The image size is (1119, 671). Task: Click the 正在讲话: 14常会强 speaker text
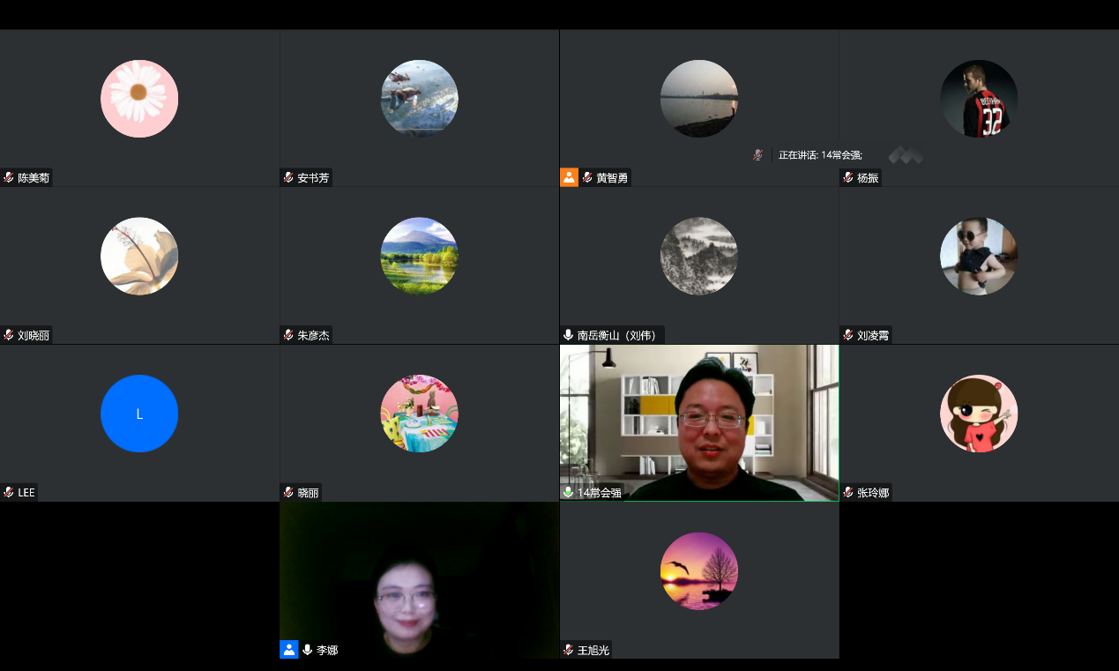pyautogui.click(x=819, y=155)
